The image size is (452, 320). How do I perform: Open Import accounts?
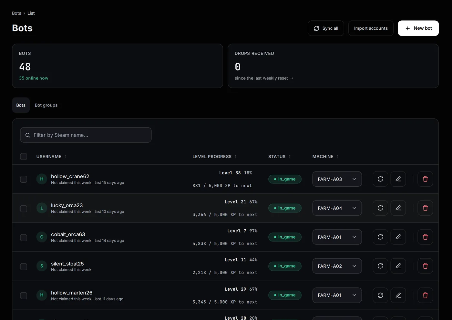click(371, 28)
